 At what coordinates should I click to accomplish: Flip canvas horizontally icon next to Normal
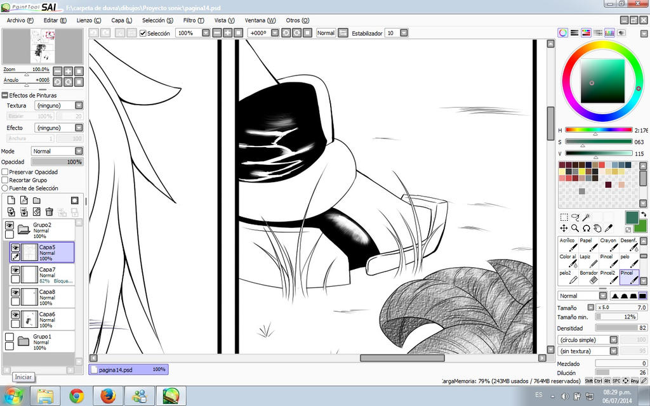343,33
